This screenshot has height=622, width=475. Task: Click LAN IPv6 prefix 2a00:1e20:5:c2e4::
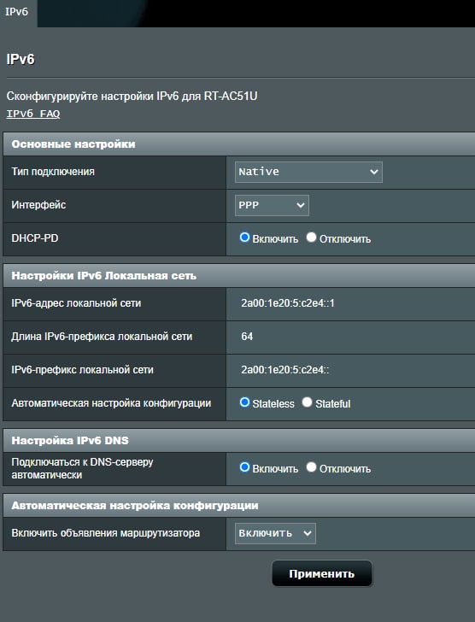285,370
